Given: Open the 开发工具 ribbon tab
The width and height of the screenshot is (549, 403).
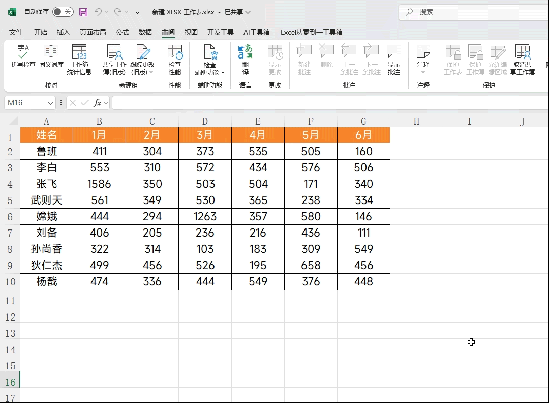Looking at the screenshot, I should tap(220, 32).
